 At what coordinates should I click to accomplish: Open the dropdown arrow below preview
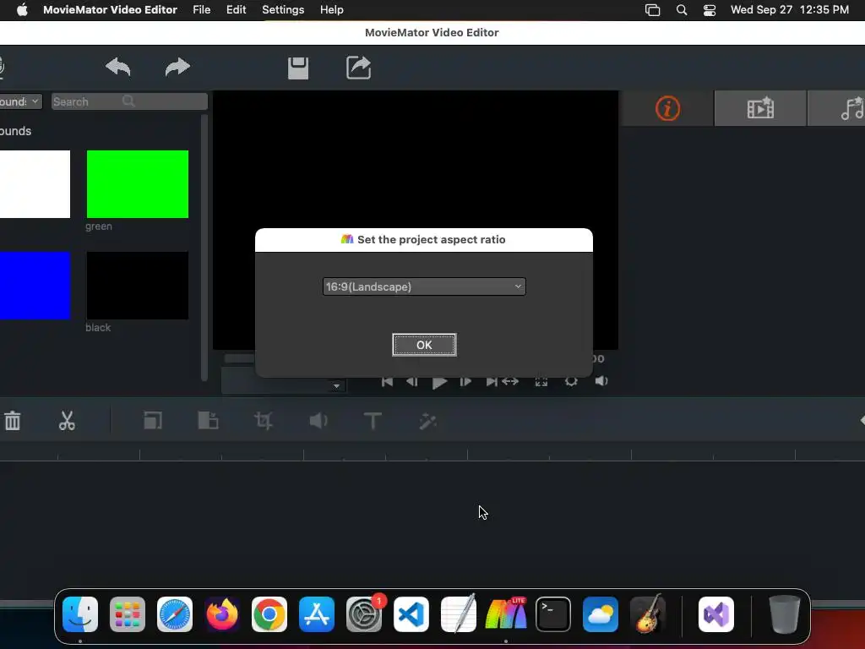336,385
